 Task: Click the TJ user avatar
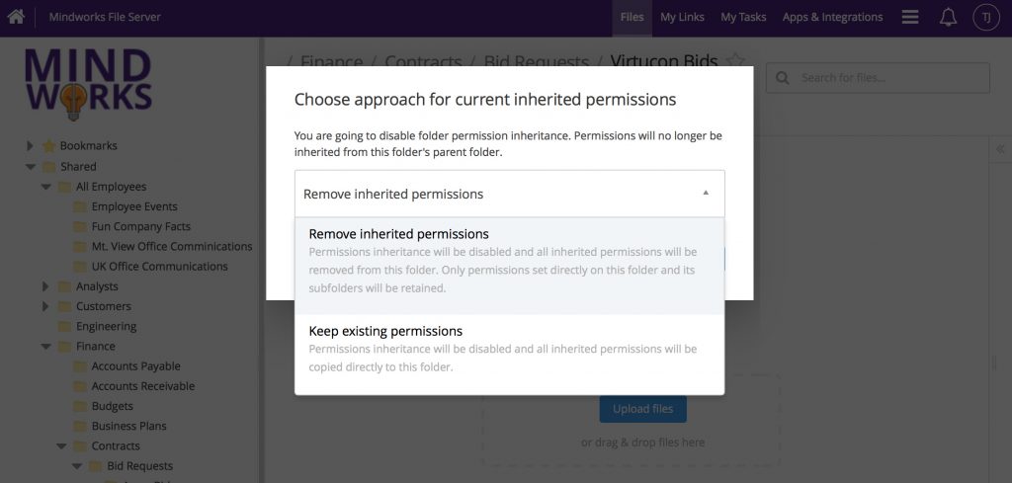tap(985, 17)
